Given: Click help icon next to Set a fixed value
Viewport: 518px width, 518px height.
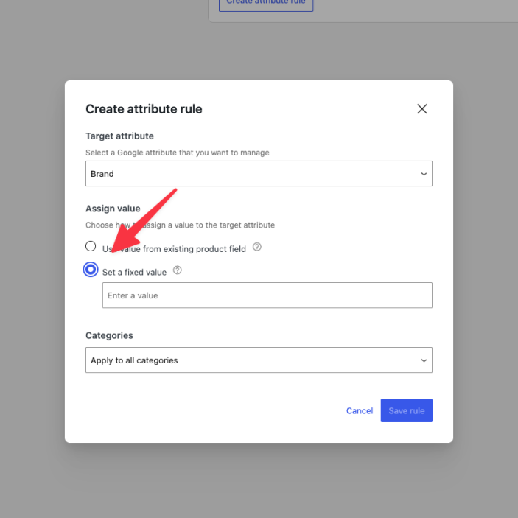Looking at the screenshot, I should click(177, 270).
